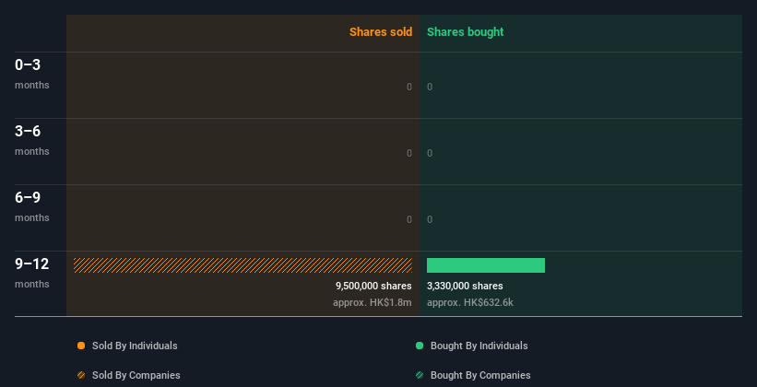This screenshot has width=757, height=387.
Task: Click the orange Sold By Individuals legend dot
Action: tap(81, 346)
